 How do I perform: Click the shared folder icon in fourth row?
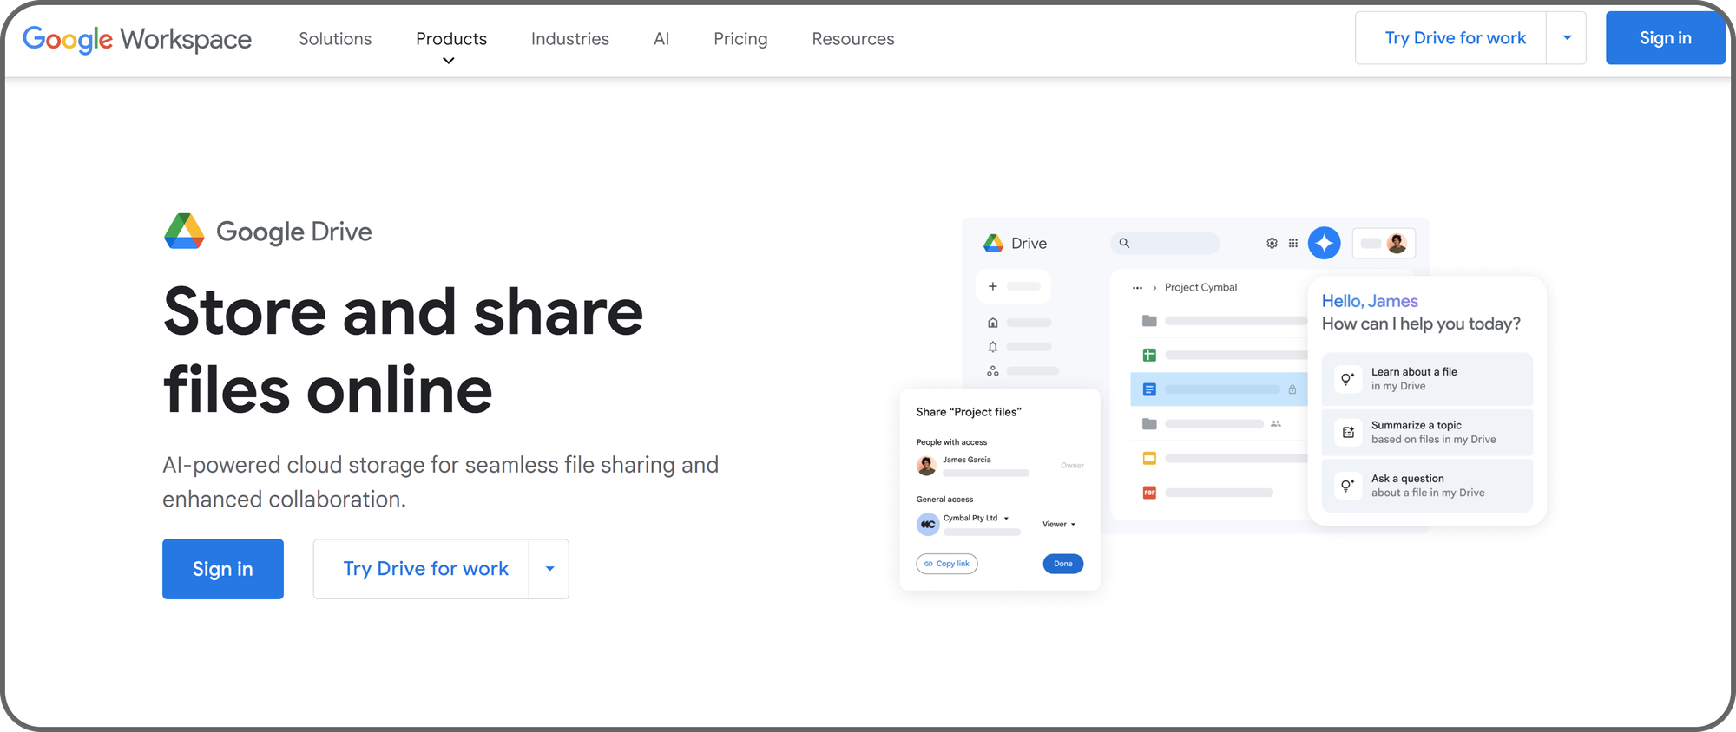(x=1149, y=424)
